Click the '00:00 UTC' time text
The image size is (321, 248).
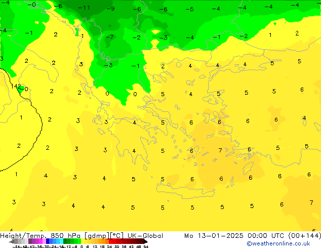pos(266,236)
